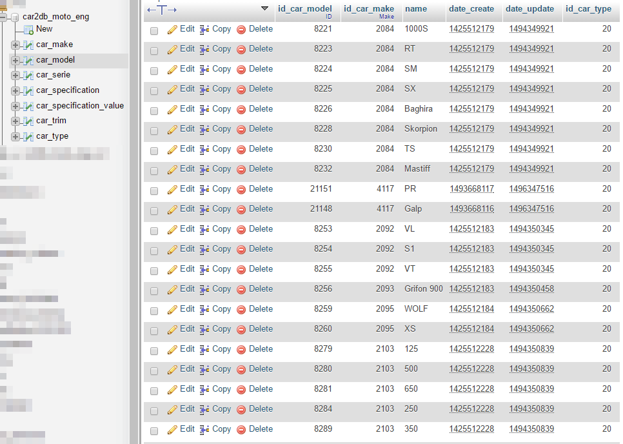Click the red Delete icon for row 8224
Viewport: 623px width, 444px height.
[241, 70]
